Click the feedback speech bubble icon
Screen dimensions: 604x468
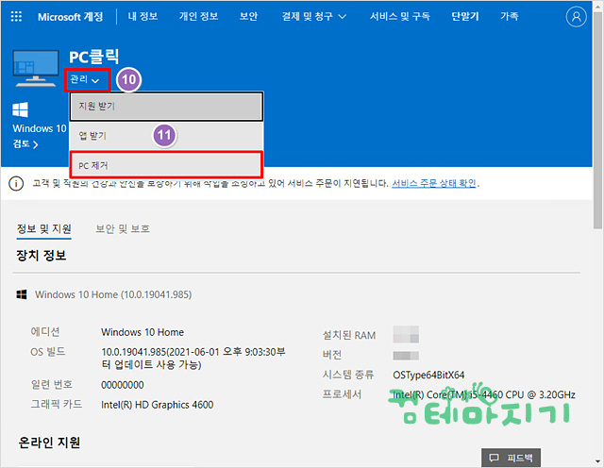click(x=494, y=458)
